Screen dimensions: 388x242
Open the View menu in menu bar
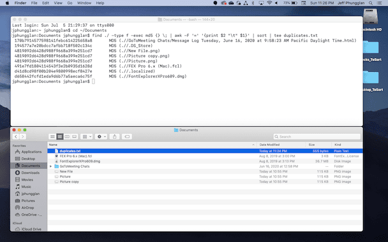click(58, 3)
